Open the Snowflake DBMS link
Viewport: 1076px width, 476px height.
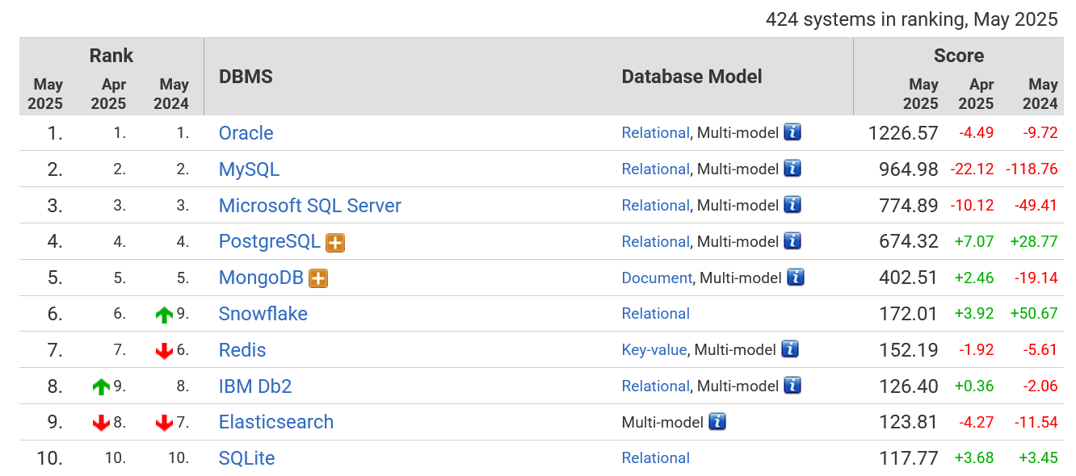click(263, 314)
